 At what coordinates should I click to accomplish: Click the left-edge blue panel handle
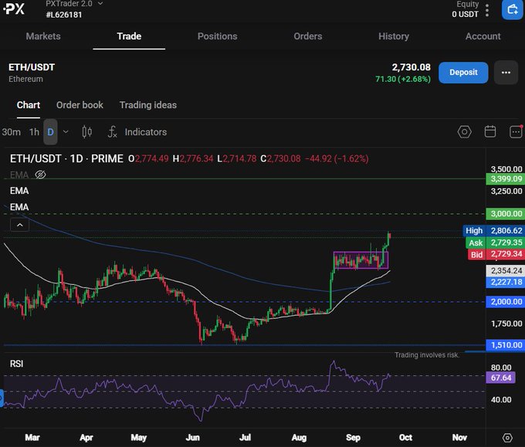point(2,398)
